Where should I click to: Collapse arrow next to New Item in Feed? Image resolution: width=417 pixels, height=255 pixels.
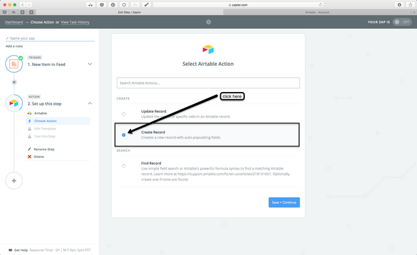[90, 64]
